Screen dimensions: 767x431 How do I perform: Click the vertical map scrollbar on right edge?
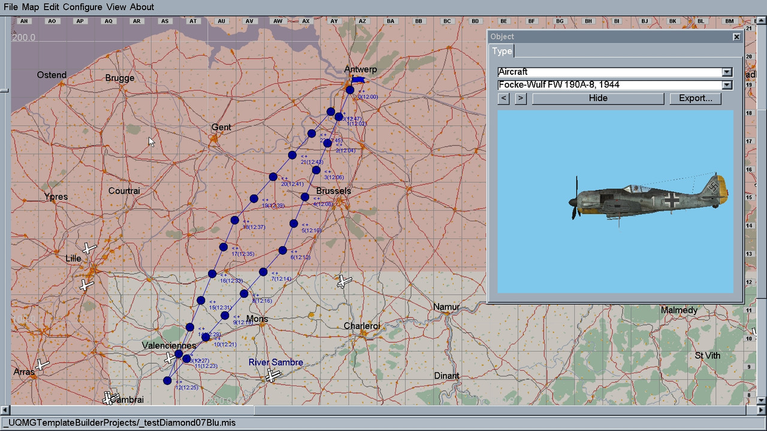pyautogui.click(x=760, y=210)
